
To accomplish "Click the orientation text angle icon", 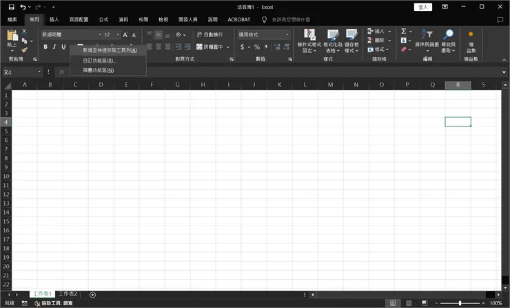I will (x=178, y=35).
